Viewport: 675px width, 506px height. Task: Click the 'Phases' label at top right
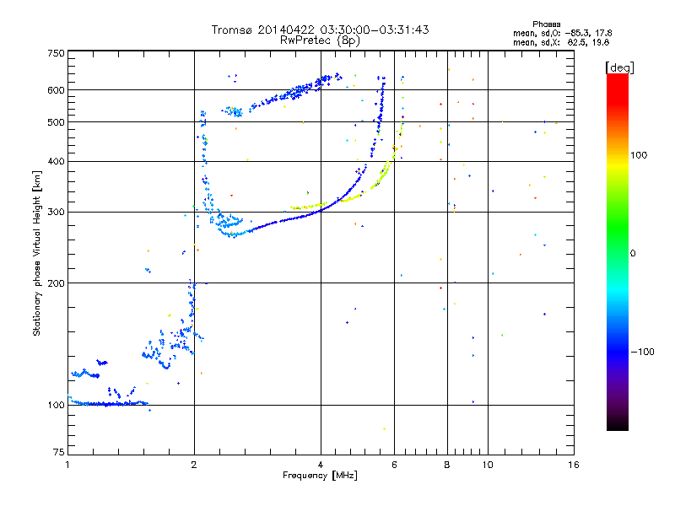point(546,24)
